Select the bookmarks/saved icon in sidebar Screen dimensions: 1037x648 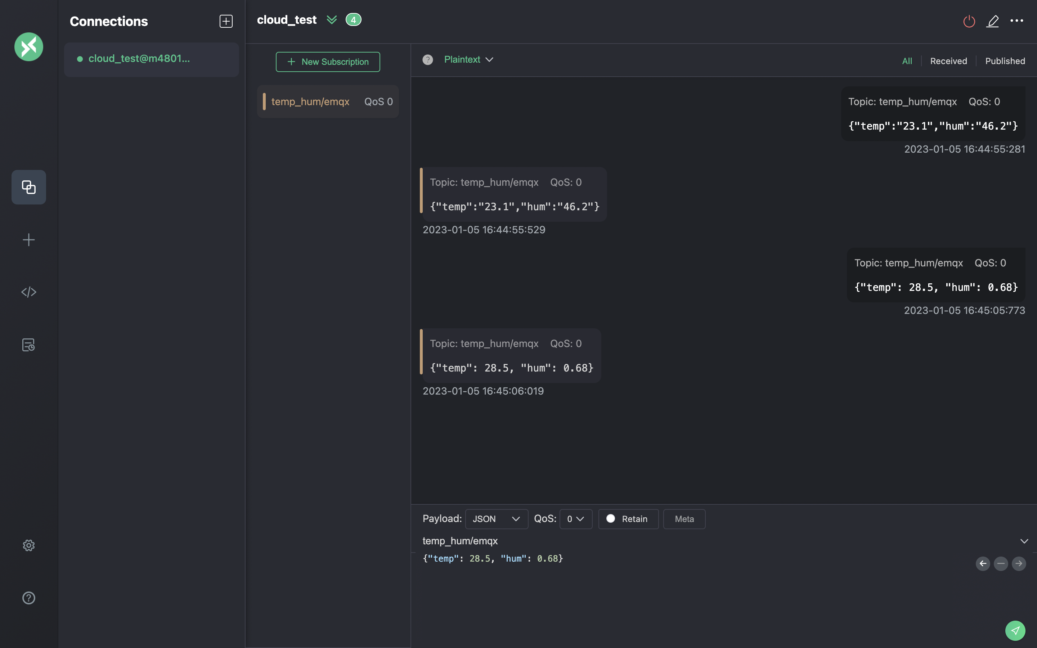pyautogui.click(x=28, y=345)
